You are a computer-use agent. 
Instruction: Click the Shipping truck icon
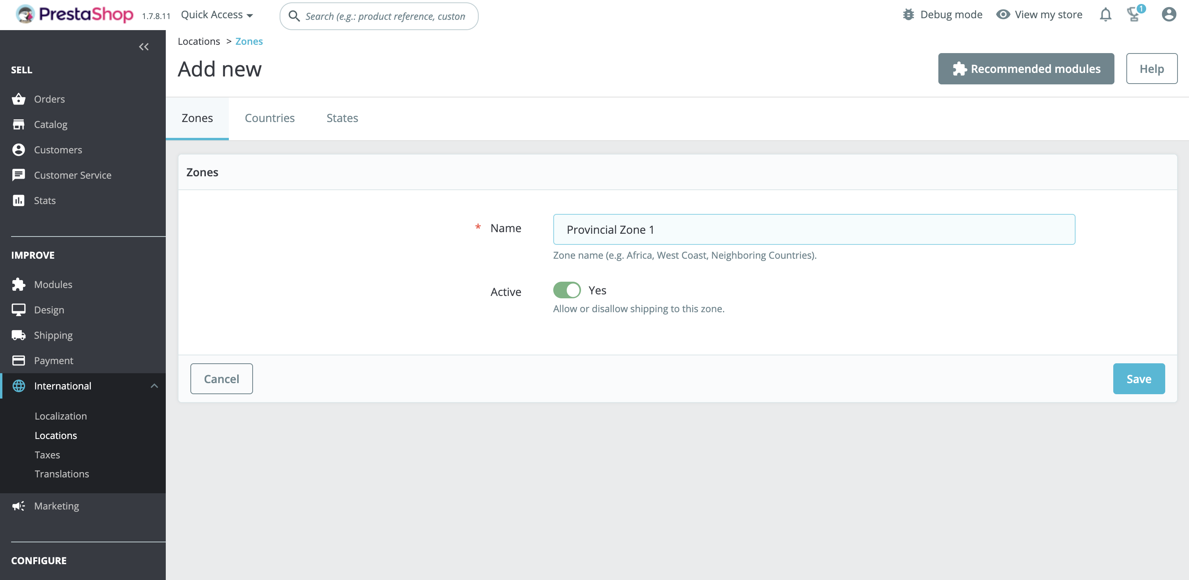[19, 335]
